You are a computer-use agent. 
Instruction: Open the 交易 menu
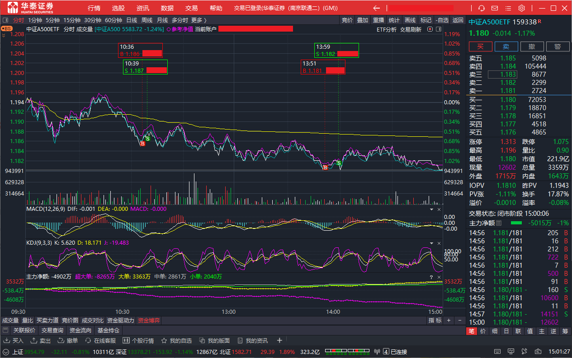(x=191, y=8)
